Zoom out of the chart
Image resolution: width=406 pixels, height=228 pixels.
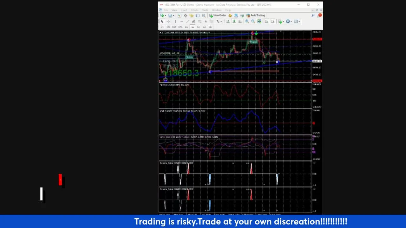click(253, 21)
